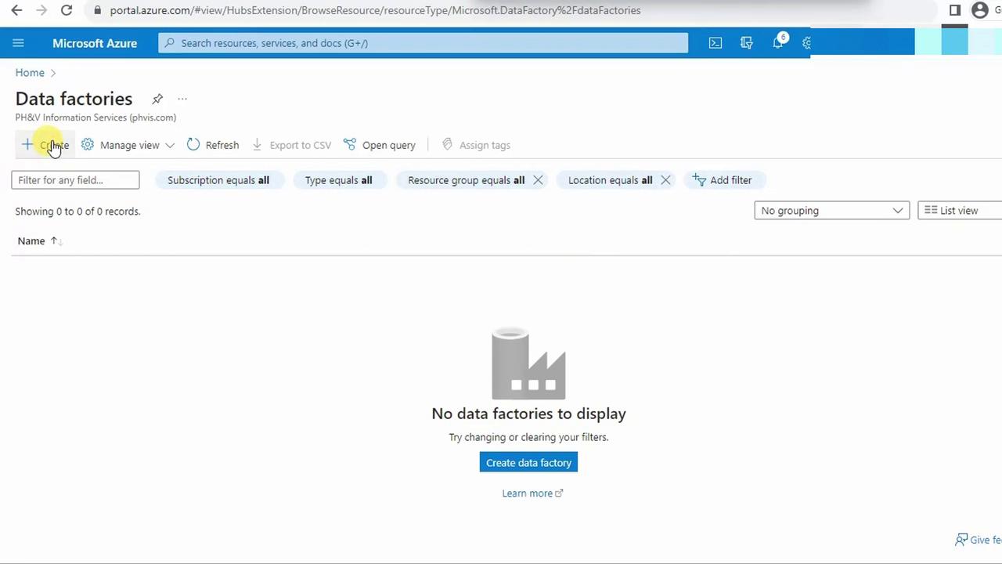Focus the Filter for any field box
Viewport: 1002px width, 564px height.
(x=75, y=180)
